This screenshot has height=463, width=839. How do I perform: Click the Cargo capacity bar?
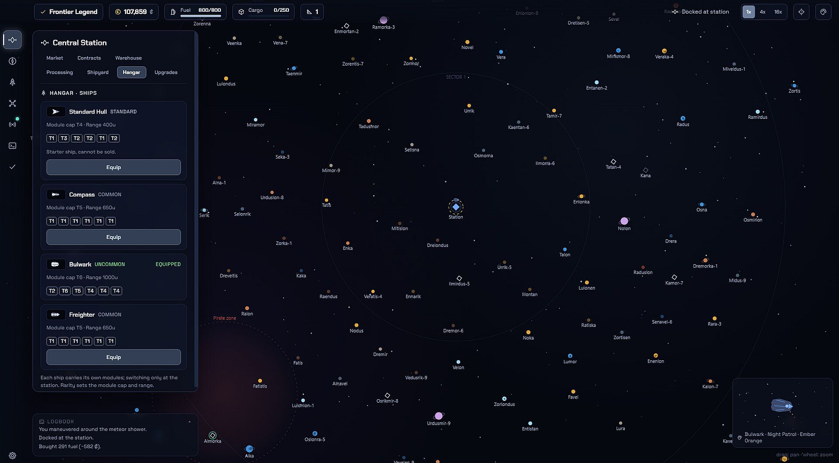coord(269,17)
